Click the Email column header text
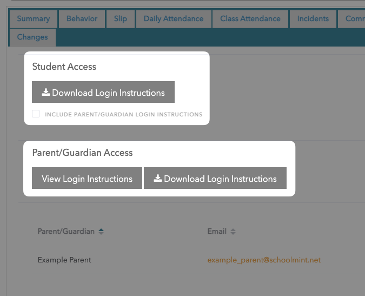 [217, 232]
